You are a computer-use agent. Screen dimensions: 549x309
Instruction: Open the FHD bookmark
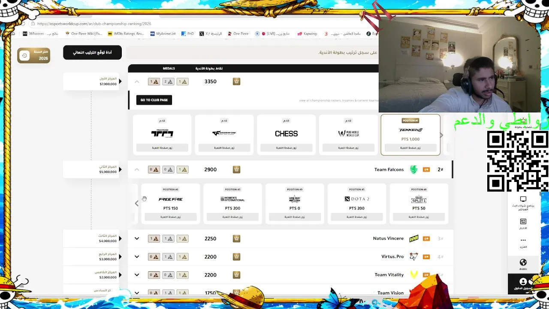[187, 33]
